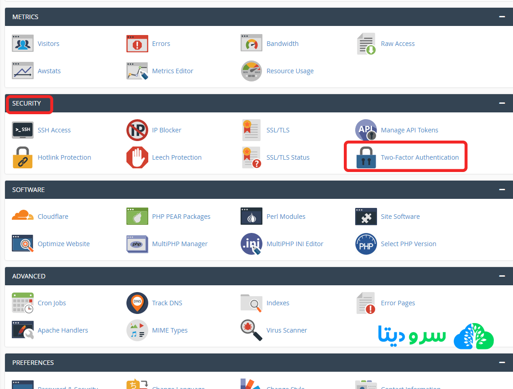Click the Two-Factor Authentication padlock icon
This screenshot has width=513, height=389.
point(366,157)
